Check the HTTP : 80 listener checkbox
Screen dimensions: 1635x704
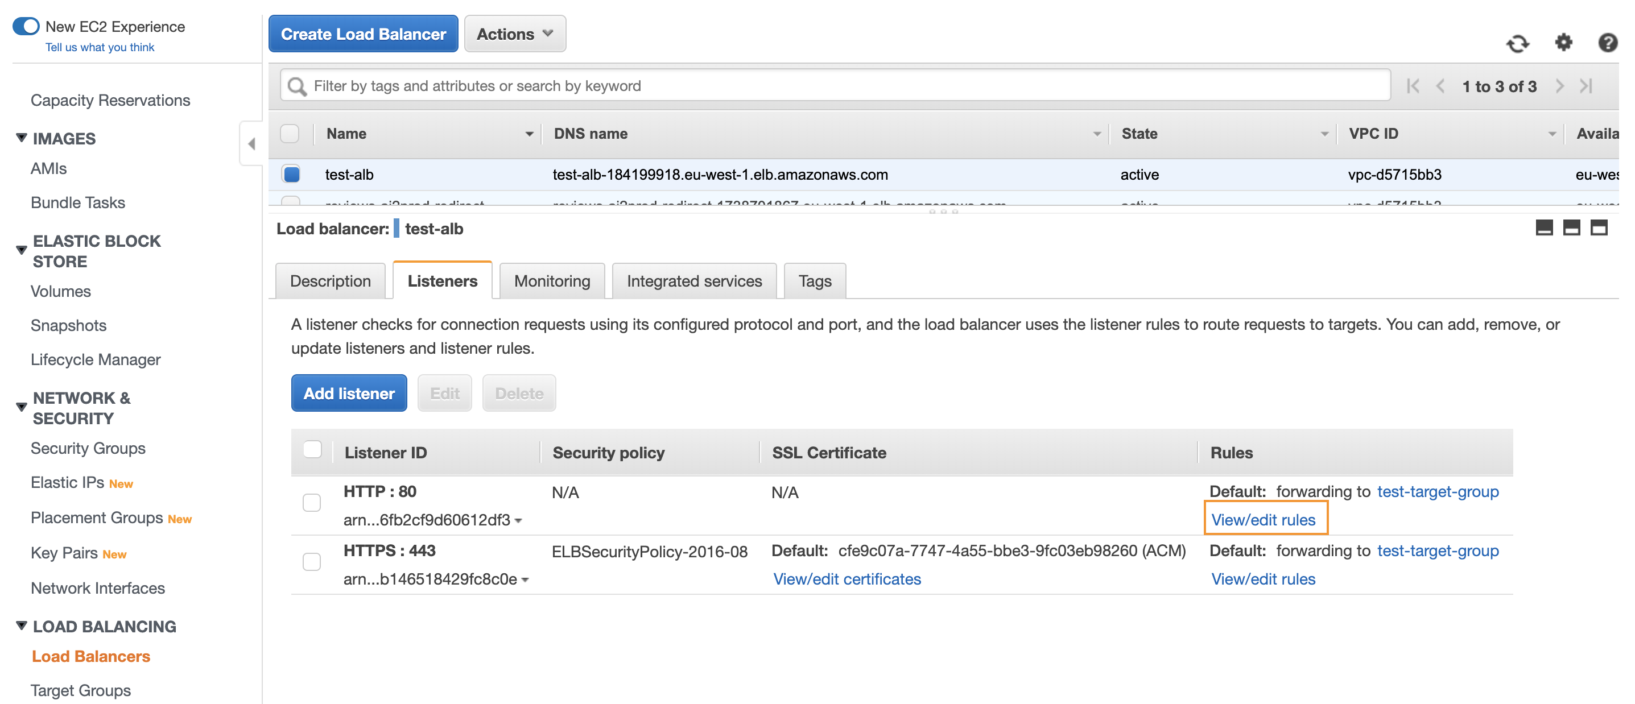coord(312,503)
